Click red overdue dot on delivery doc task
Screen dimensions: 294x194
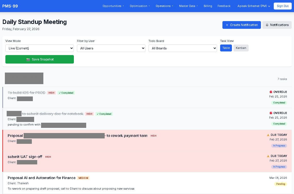(x=271, y=113)
